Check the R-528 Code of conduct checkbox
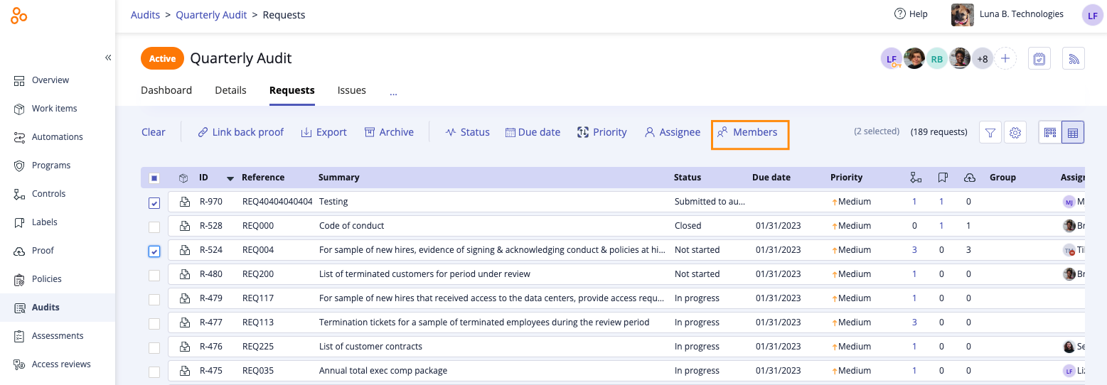The image size is (1107, 385). coord(154,227)
